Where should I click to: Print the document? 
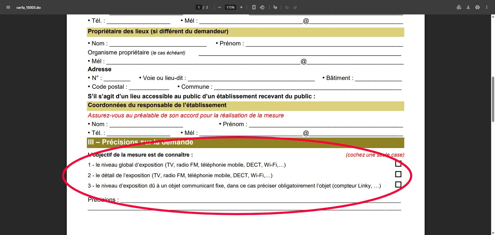point(477,7)
